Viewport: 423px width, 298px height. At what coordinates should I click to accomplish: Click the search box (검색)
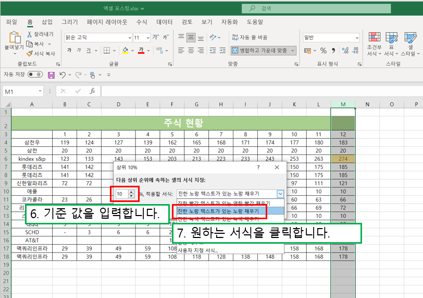[316, 8]
